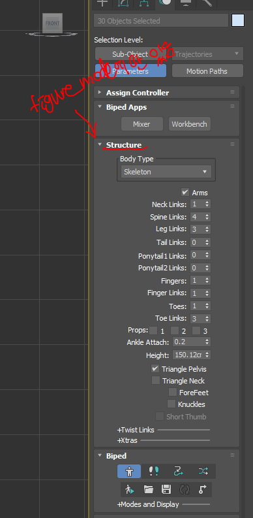Viewport: 253px width, 518px height.
Task: Click the Height value field
Action: (x=188, y=355)
